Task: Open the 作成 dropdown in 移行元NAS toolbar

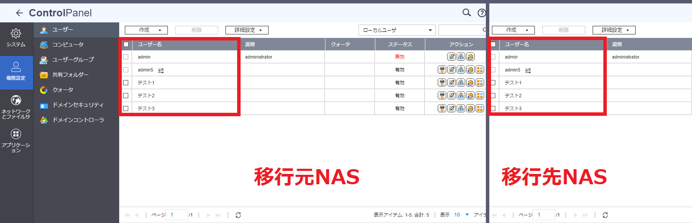Action: 146,30
